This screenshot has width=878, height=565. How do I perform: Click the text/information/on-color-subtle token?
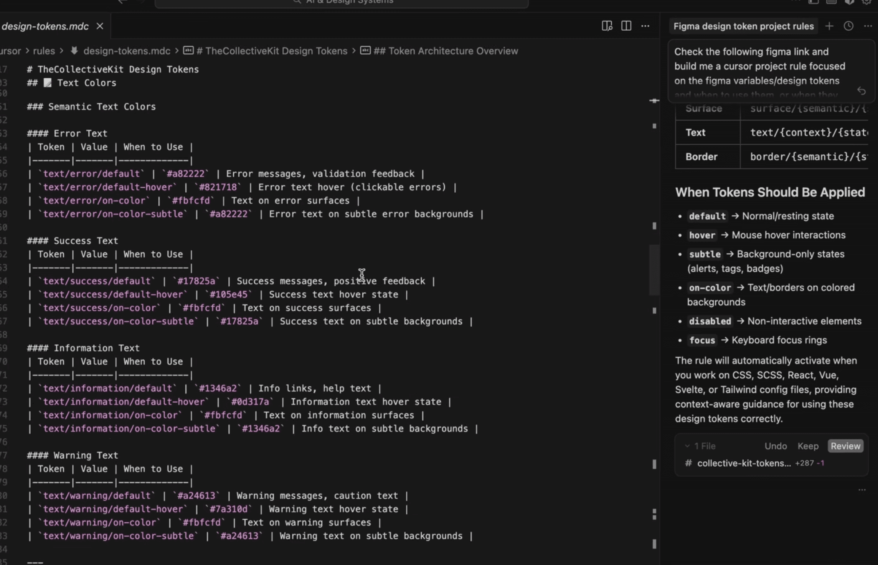(x=129, y=429)
